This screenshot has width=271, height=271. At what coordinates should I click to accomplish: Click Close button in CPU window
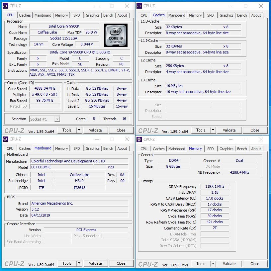coord(121,130)
